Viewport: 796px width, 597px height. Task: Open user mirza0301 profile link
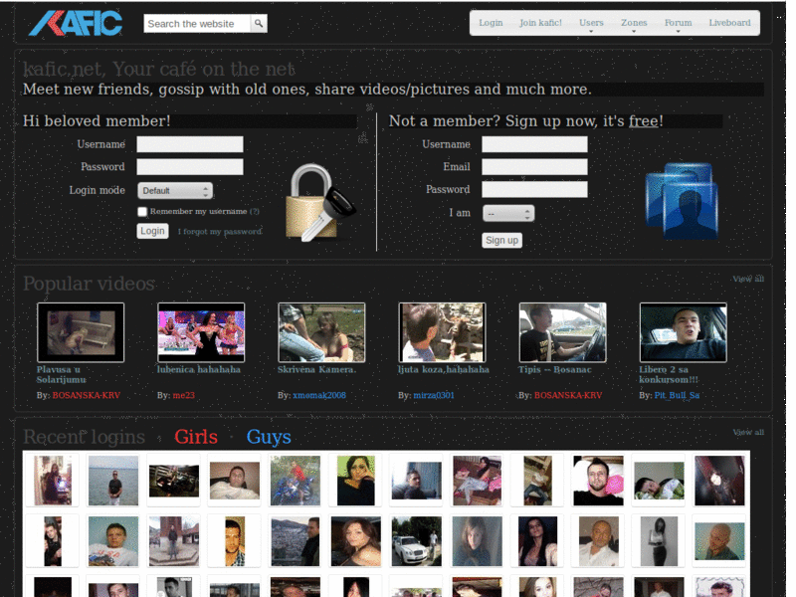pyautogui.click(x=434, y=395)
